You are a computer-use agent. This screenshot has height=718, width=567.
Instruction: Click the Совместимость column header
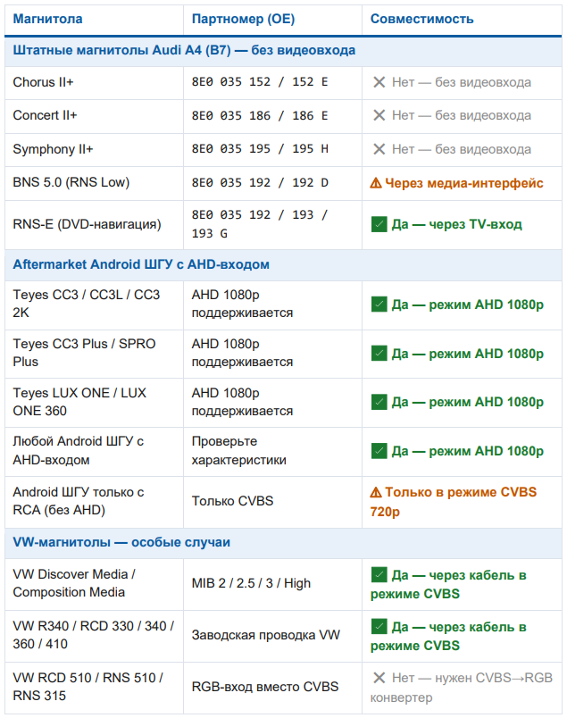(421, 20)
